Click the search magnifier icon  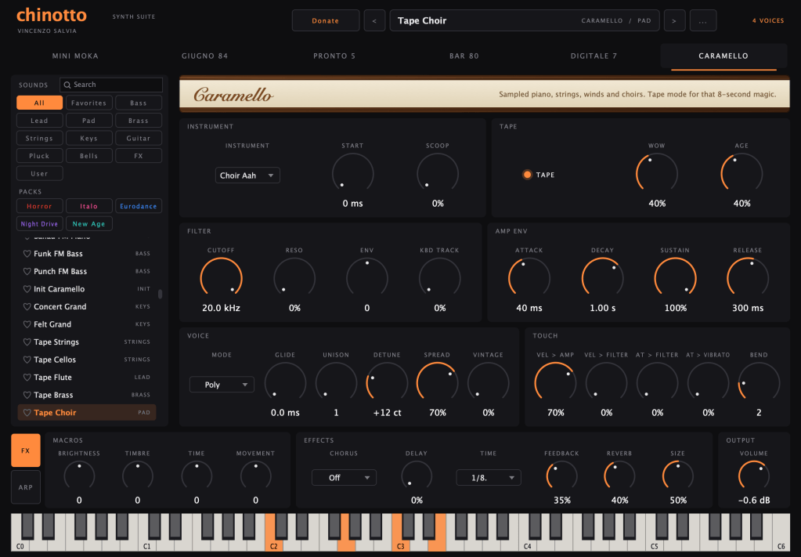(67, 85)
